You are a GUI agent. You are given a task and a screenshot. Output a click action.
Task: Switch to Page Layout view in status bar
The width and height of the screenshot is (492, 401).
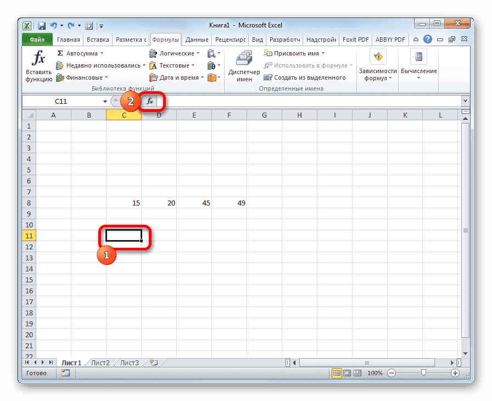point(348,372)
